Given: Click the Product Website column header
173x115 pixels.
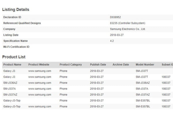Looking at the screenshot, I should pyautogui.click(x=39, y=65).
